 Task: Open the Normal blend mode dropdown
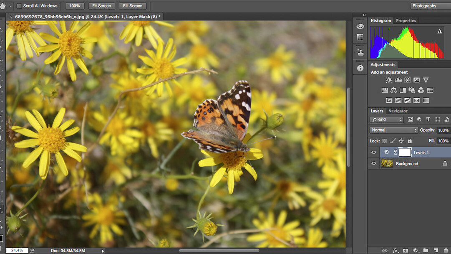393,130
